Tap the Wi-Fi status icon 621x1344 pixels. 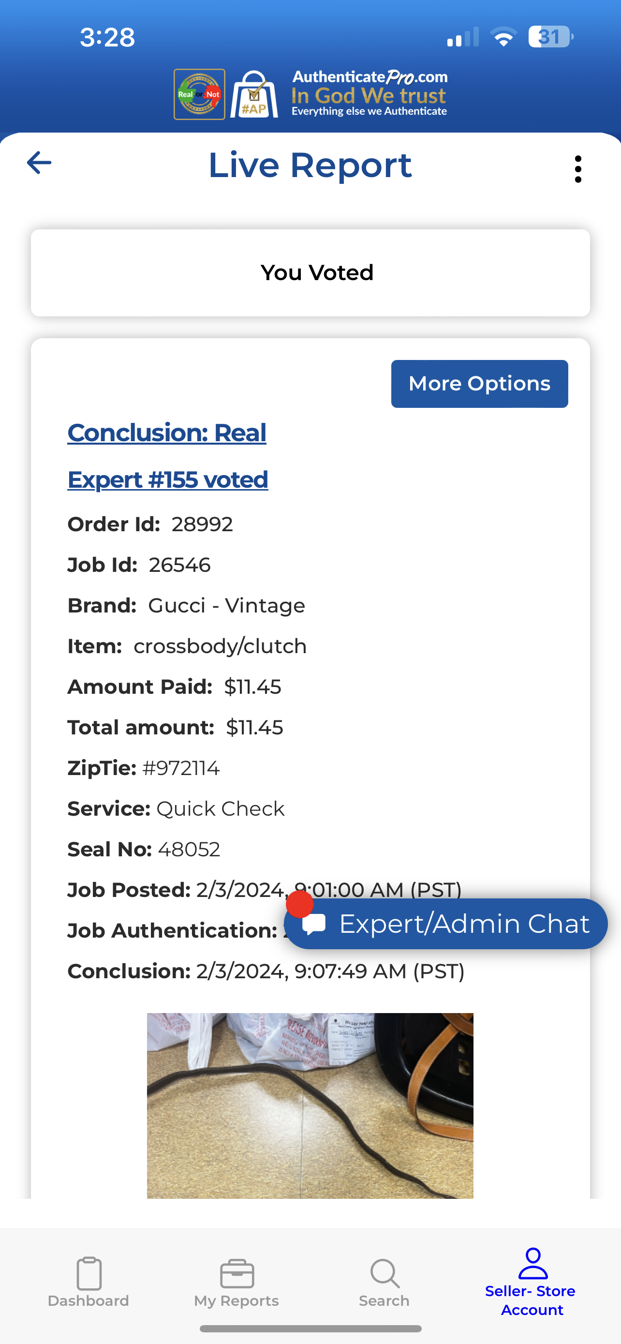503,38
